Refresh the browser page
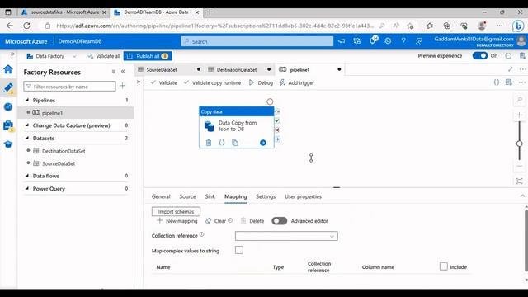 tap(26, 26)
